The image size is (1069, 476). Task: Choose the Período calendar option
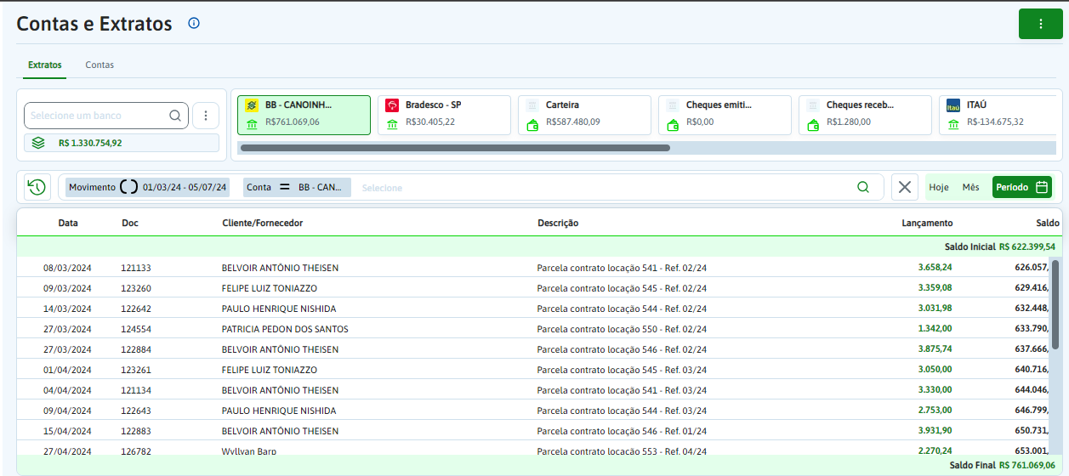pos(1022,187)
